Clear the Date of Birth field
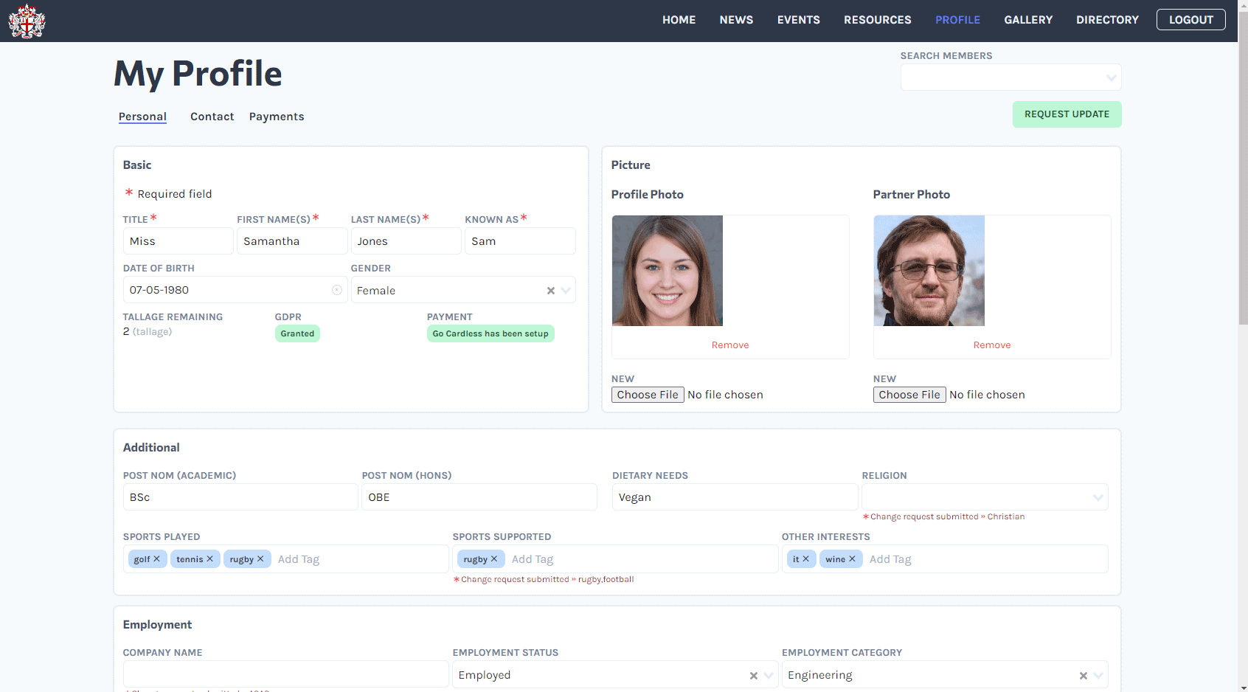Viewport: 1248px width, 692px height. pyautogui.click(x=337, y=290)
